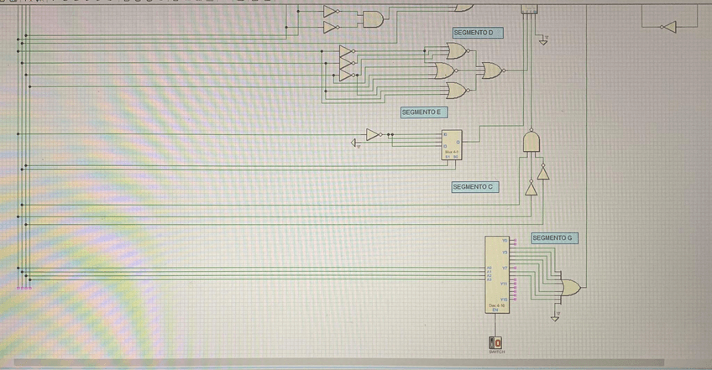
Task: Click the AND gate at the top
Action: (370, 18)
